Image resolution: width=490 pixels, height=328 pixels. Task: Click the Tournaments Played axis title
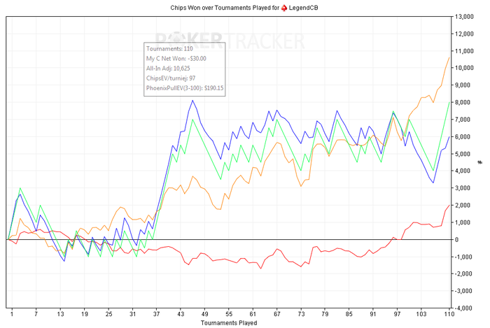pyautogui.click(x=229, y=322)
